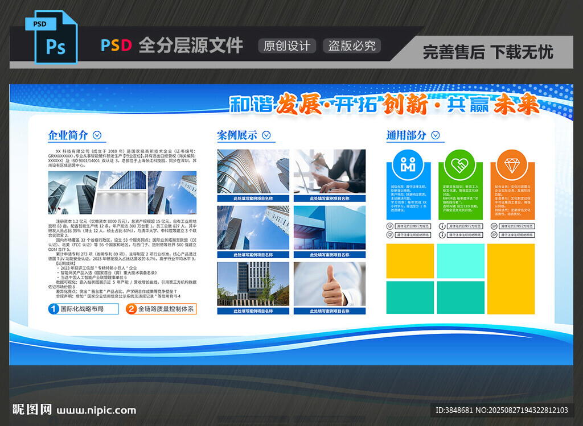583x426 pixels.
Task: Click 具体化的日常行为规范 box under green card
Action: 465,226
